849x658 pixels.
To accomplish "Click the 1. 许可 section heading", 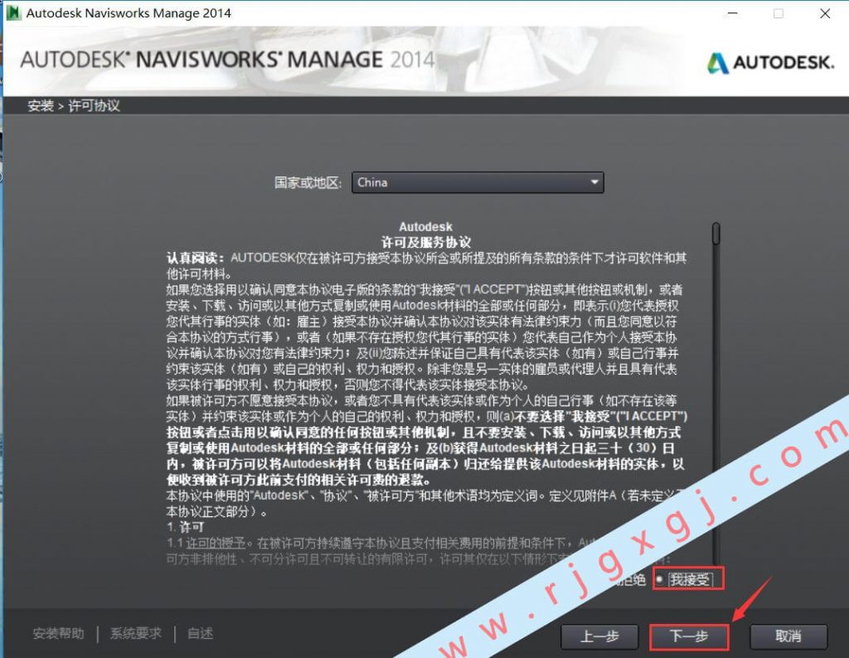I will tap(186, 527).
